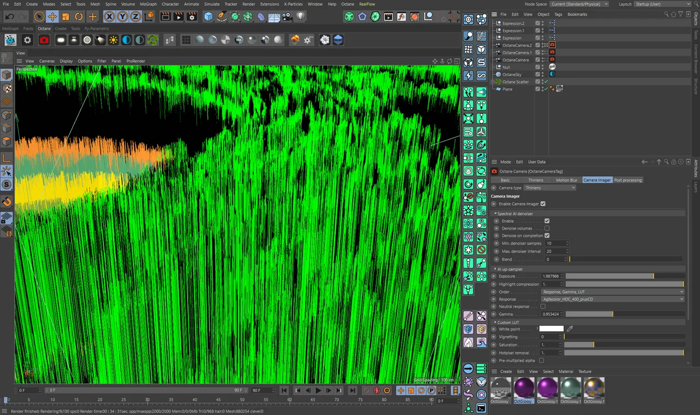Add a Camera object icon

pos(288,17)
